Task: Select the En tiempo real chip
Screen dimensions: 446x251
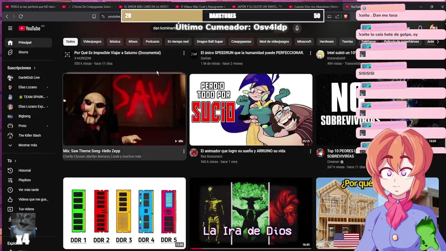Action: (x=178, y=41)
